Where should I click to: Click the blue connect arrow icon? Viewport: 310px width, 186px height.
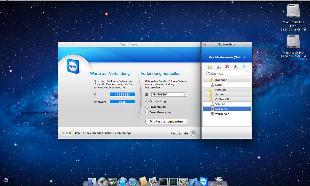coord(244,67)
